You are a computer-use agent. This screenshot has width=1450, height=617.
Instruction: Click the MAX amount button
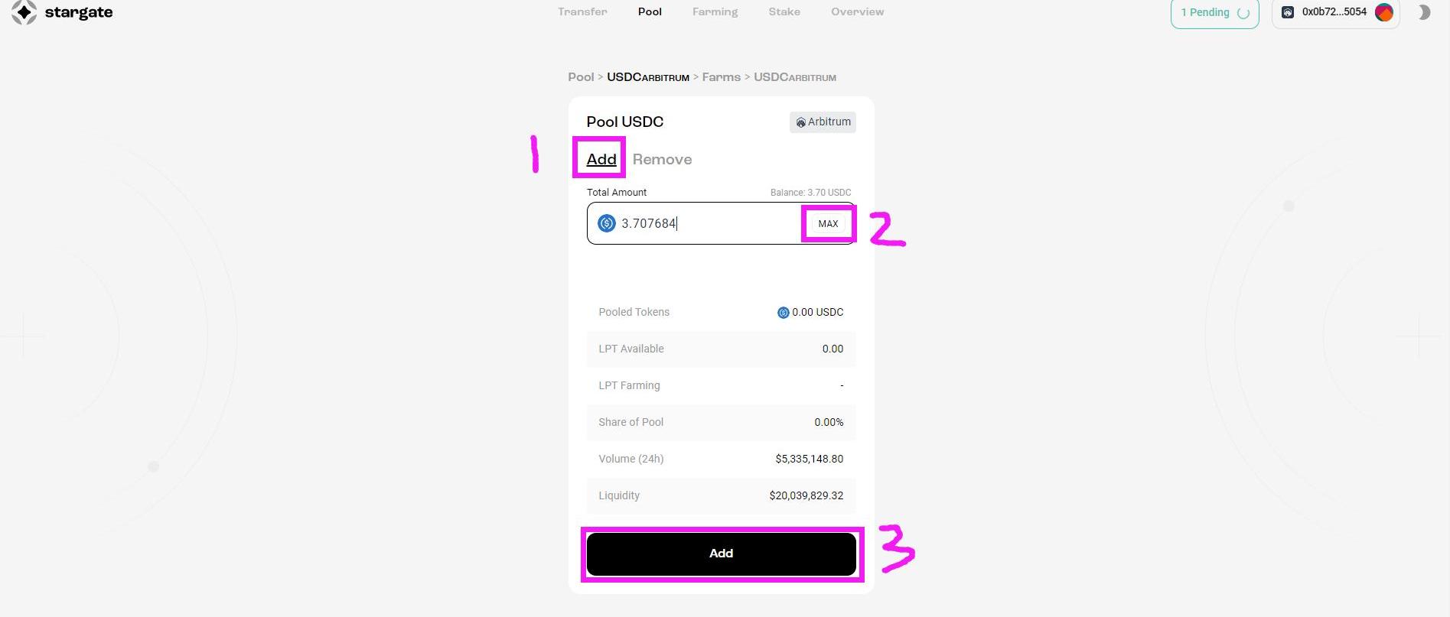click(828, 223)
